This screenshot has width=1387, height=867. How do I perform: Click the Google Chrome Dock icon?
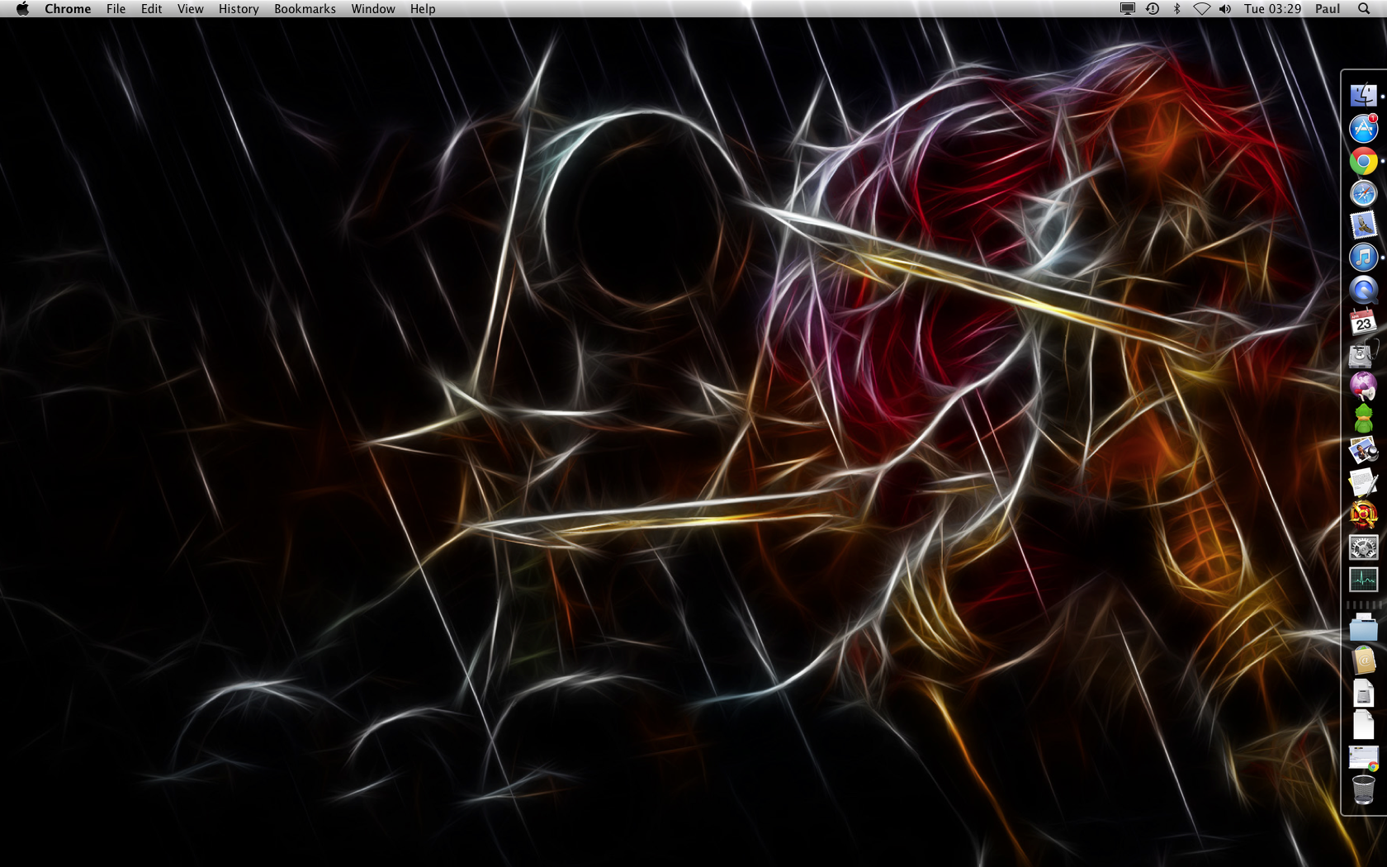1363,161
